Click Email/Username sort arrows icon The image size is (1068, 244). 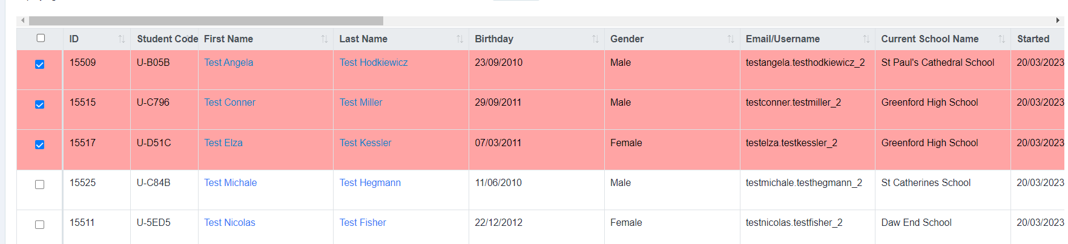(x=866, y=39)
